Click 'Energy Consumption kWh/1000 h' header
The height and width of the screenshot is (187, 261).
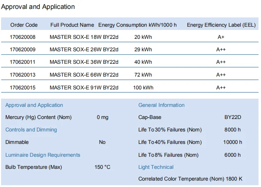[137, 25]
